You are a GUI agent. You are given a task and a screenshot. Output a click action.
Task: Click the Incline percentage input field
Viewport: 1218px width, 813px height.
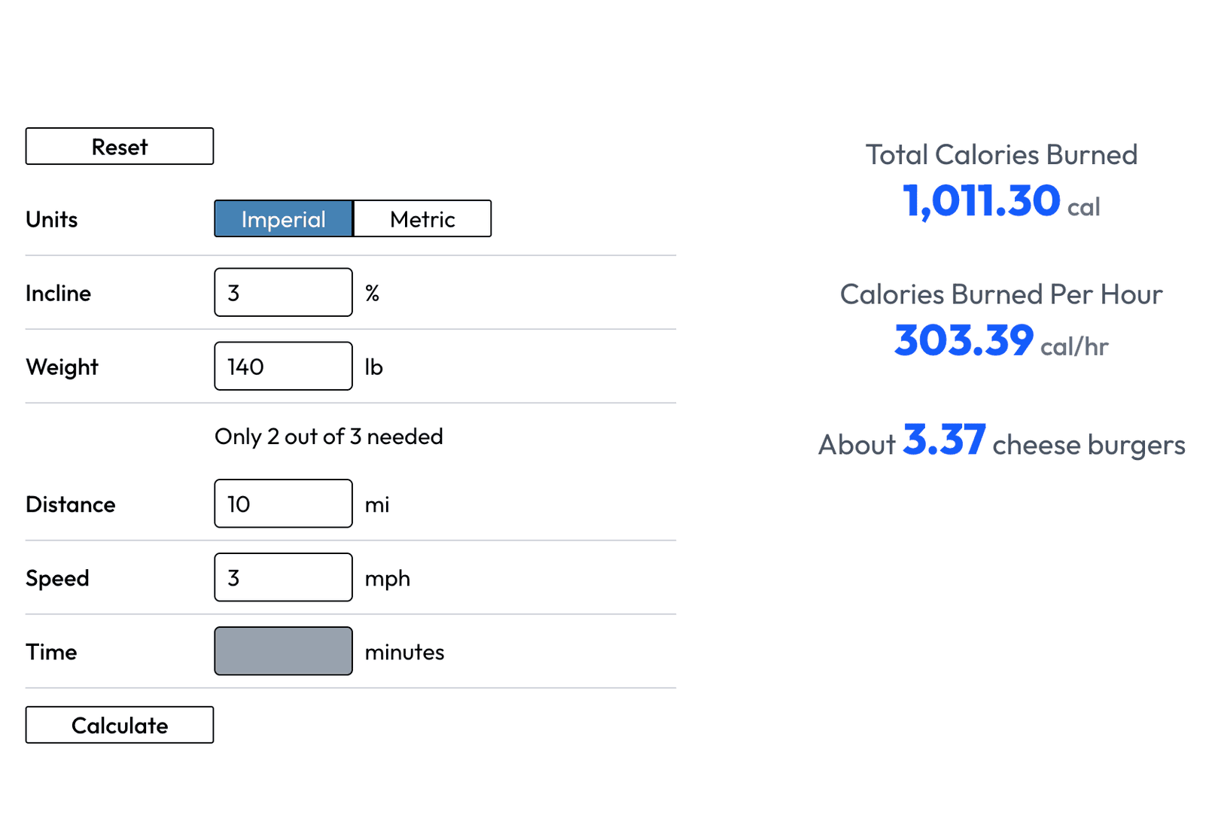pyautogui.click(x=283, y=292)
